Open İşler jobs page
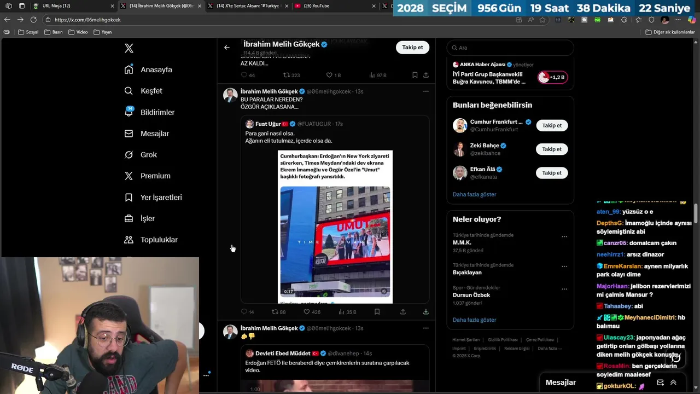The width and height of the screenshot is (700, 394). (x=139, y=218)
